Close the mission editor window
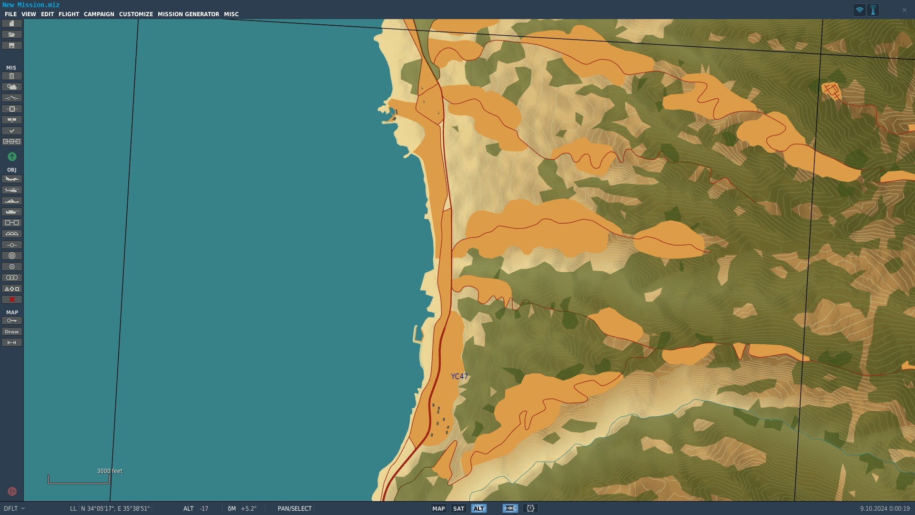This screenshot has height=515, width=915. pyautogui.click(x=904, y=10)
